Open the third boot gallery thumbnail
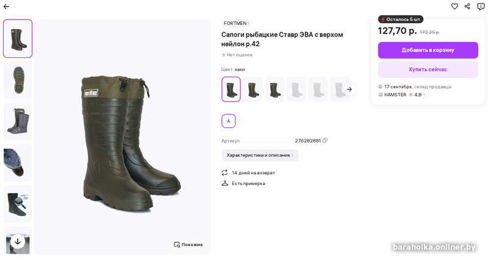The width and height of the screenshot is (488, 260). pyautogui.click(x=18, y=121)
